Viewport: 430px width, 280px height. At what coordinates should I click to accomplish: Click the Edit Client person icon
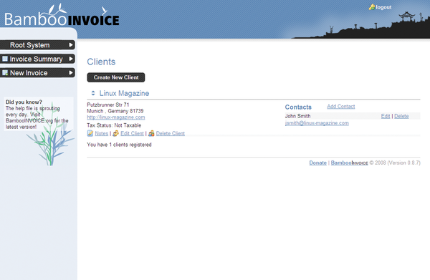pyautogui.click(x=115, y=133)
